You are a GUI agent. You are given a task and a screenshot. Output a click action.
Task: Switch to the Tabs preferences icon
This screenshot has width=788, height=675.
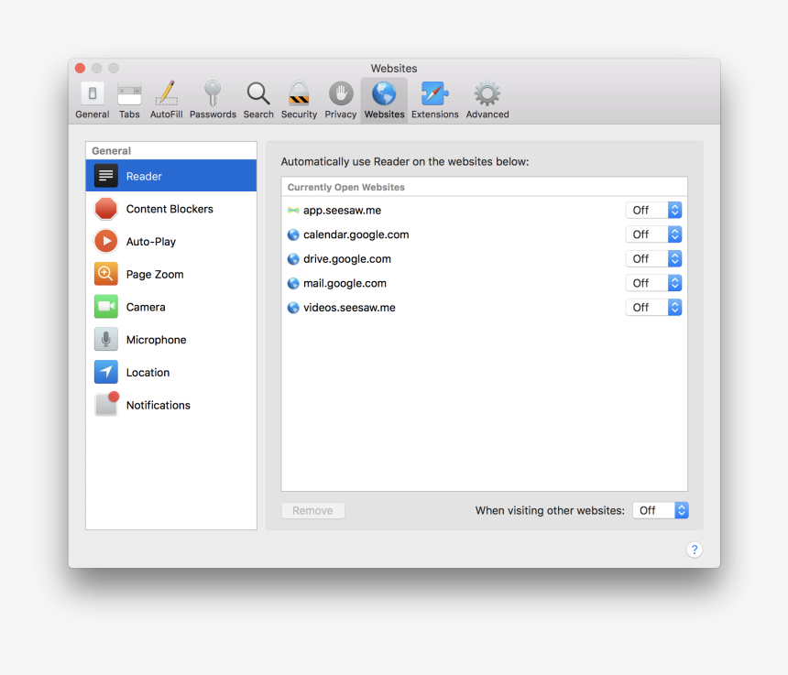tap(129, 99)
